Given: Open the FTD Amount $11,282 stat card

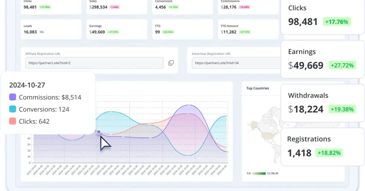Looking at the screenshot, I should point(248,29).
